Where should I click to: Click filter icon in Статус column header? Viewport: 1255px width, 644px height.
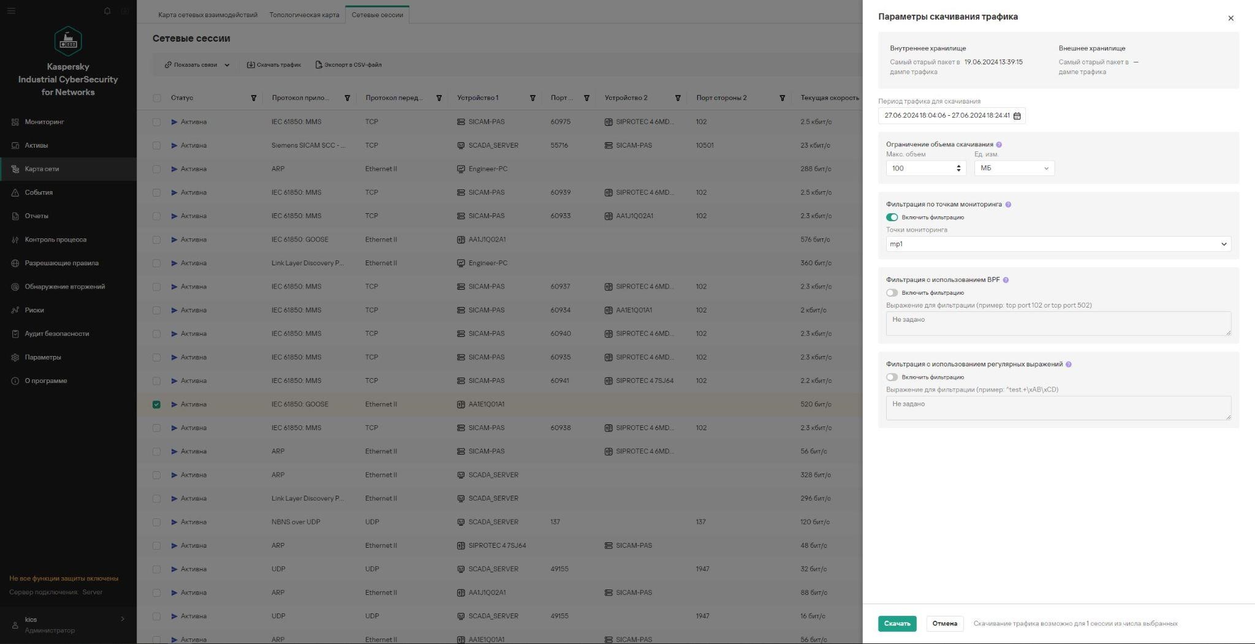click(x=254, y=98)
